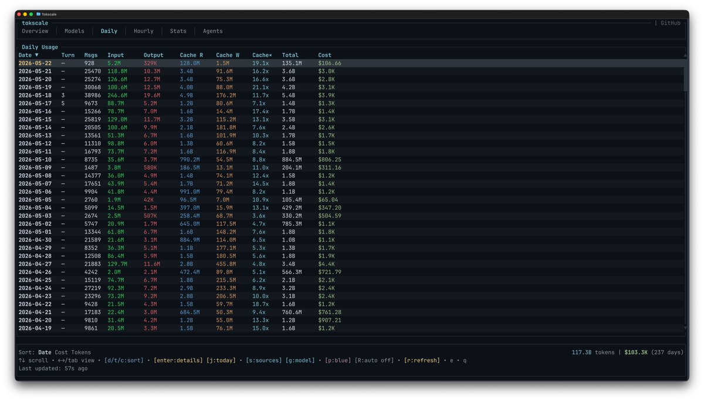The width and height of the screenshot is (704, 401).
Task: Open the GitHub link
Action: pos(671,23)
